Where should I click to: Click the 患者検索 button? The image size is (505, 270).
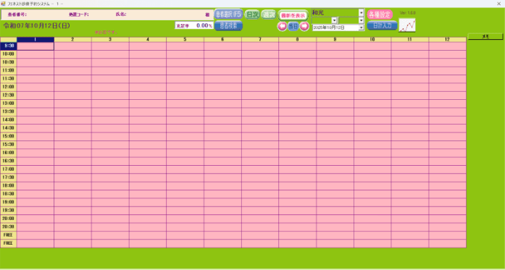click(x=228, y=26)
